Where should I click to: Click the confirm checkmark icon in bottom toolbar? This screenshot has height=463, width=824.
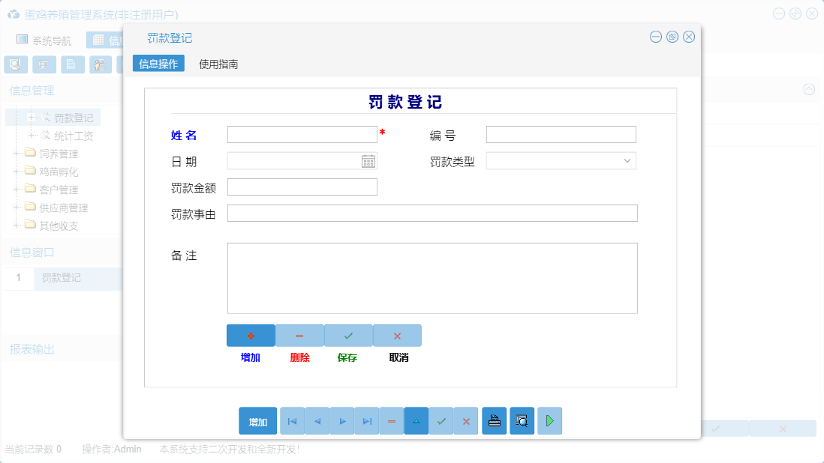(441, 420)
